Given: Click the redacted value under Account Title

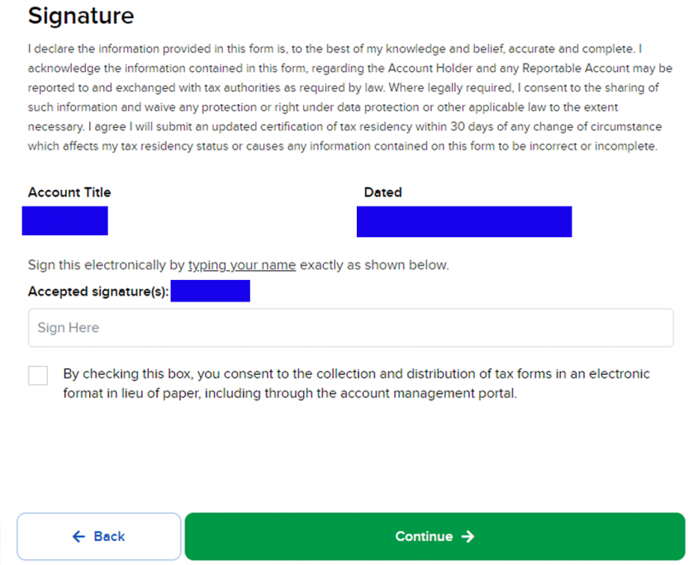Looking at the screenshot, I should pos(65,221).
